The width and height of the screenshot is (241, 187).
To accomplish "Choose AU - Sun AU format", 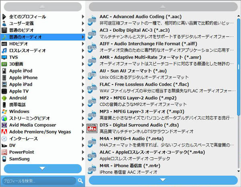I will (x=161, y=74).
